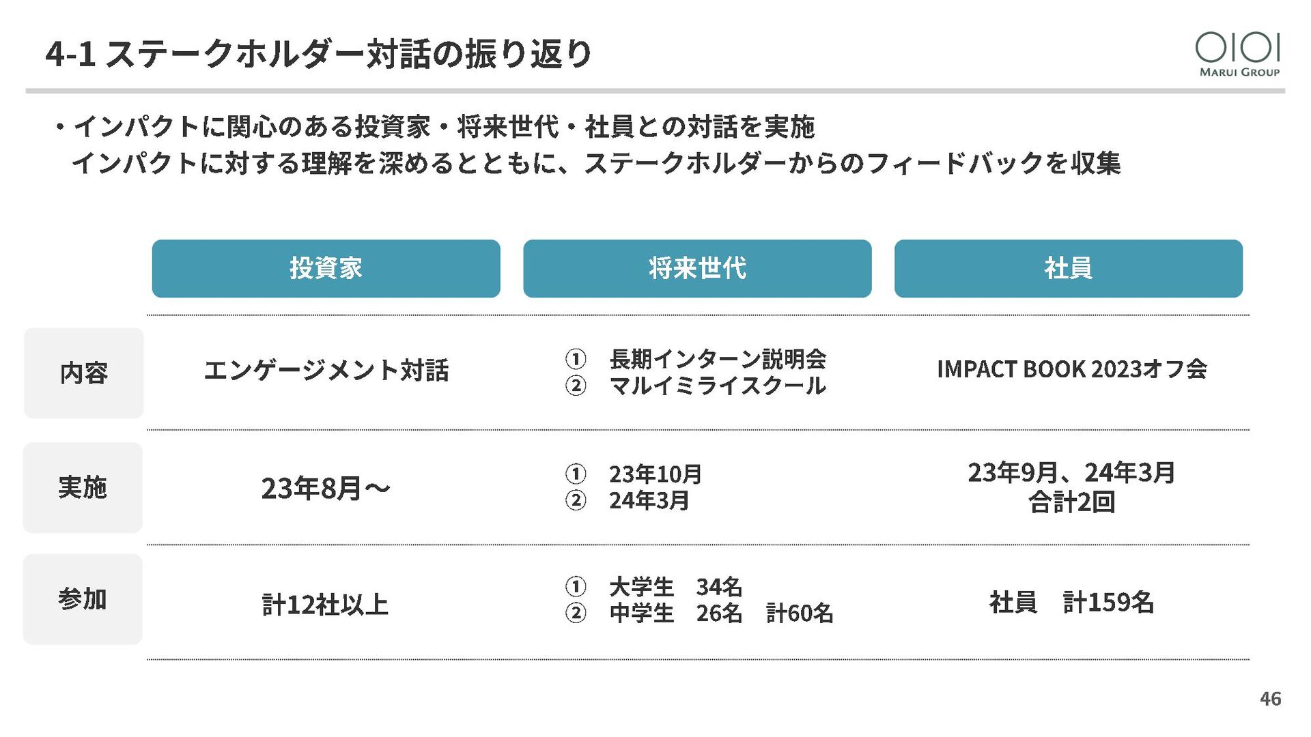The image size is (1311, 737).
Task: Click page number 46
Action: [x=1270, y=699]
